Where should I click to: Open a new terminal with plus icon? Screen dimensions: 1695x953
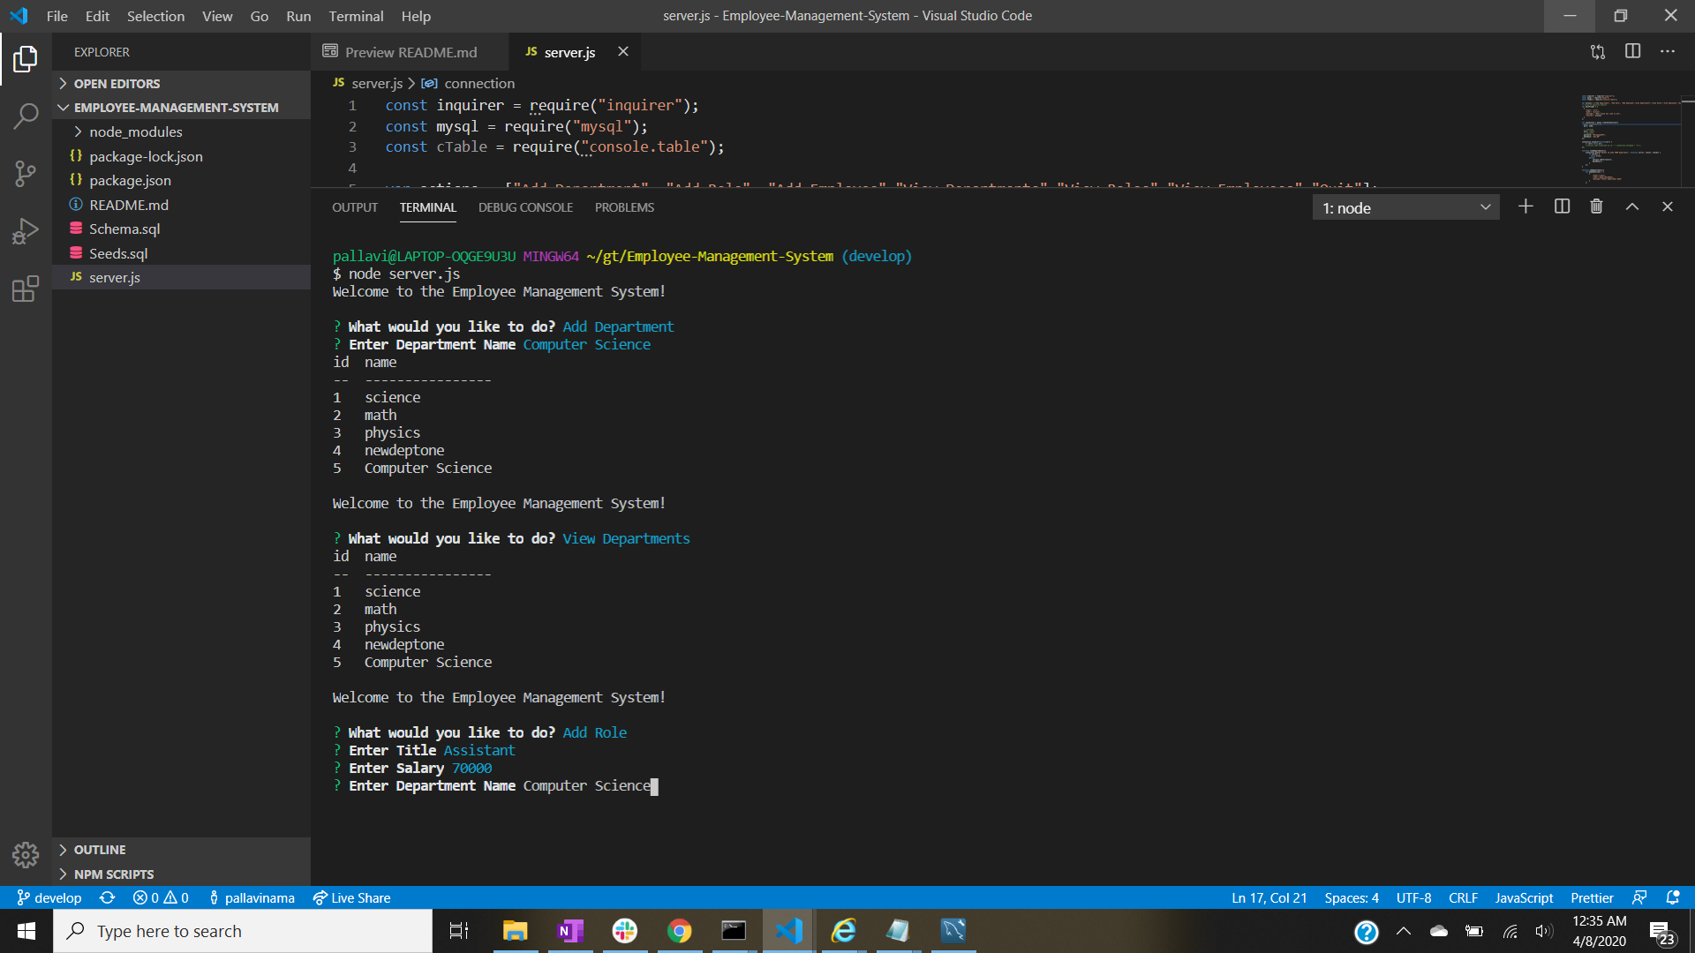tap(1525, 206)
